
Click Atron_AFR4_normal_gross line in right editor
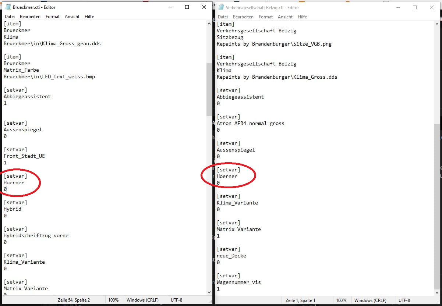coord(250,123)
